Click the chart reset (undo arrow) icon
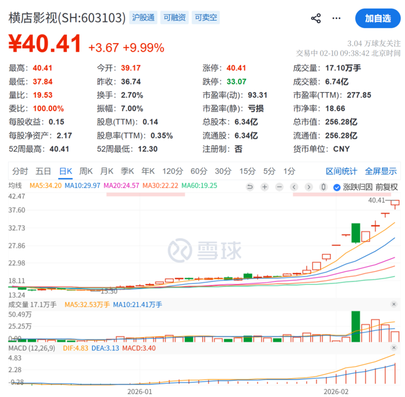 pos(249,187)
